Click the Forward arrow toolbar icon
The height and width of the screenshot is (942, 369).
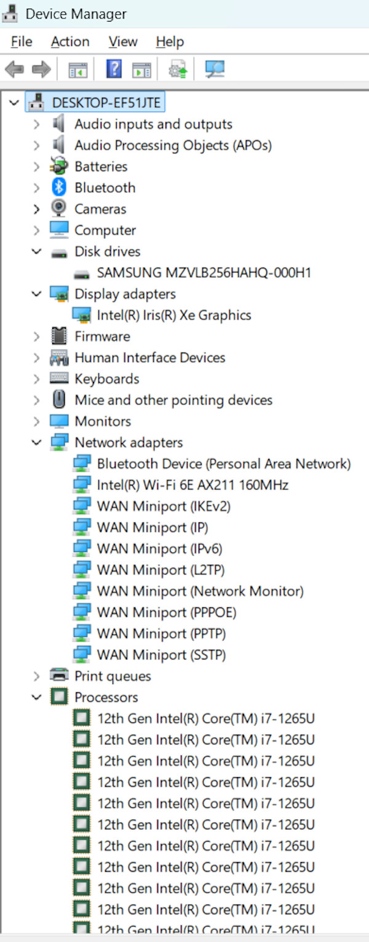pyautogui.click(x=41, y=70)
